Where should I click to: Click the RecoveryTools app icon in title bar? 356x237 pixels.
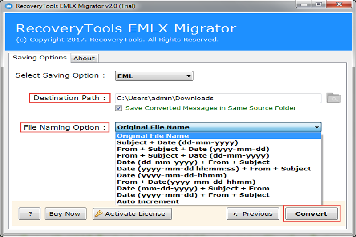point(9,6)
